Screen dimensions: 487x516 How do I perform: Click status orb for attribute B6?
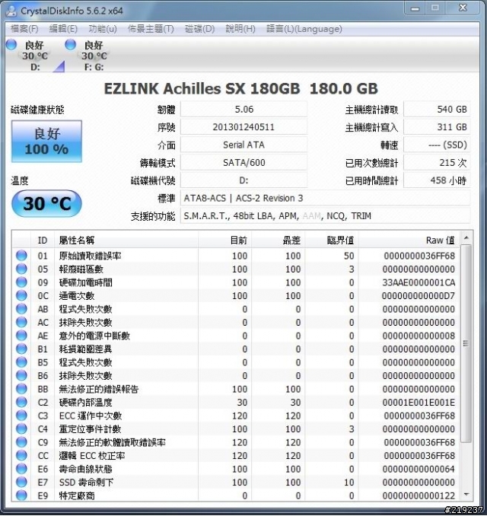point(21,375)
